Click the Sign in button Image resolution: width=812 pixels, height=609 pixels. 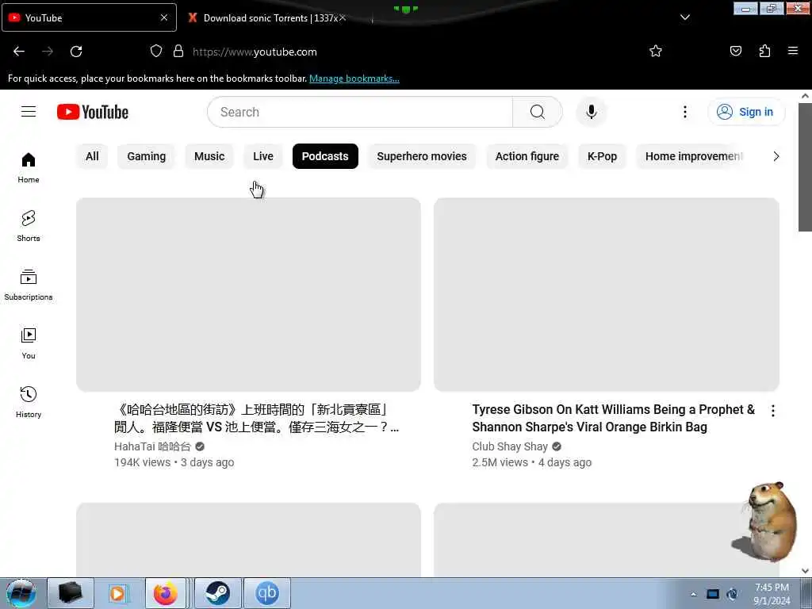click(746, 112)
